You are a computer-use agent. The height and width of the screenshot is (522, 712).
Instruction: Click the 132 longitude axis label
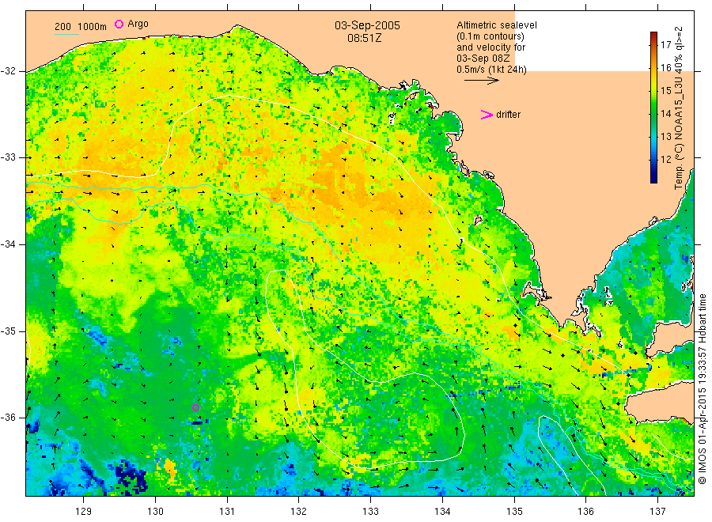[299, 512]
